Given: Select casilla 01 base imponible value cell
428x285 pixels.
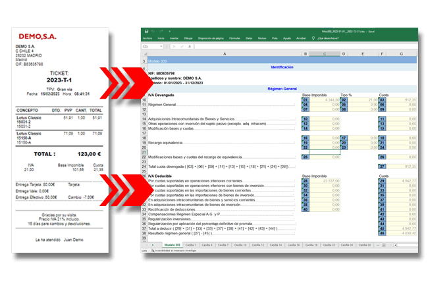Looking at the screenshot, I should click(327, 99).
